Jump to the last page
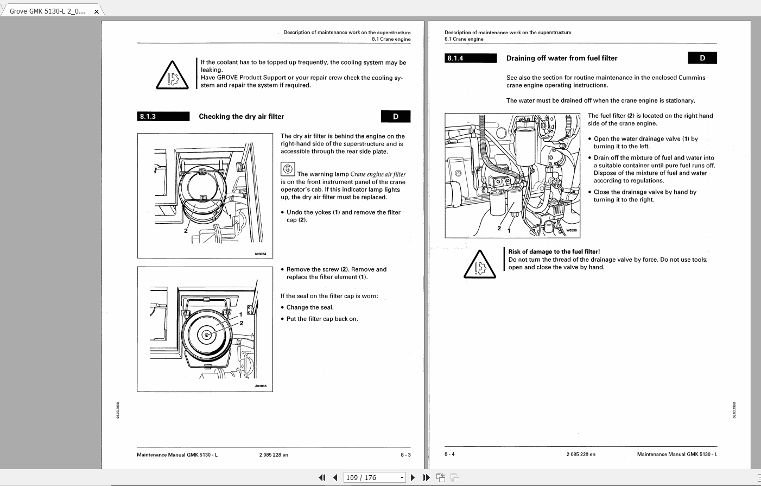761x486 pixels. coord(427,477)
